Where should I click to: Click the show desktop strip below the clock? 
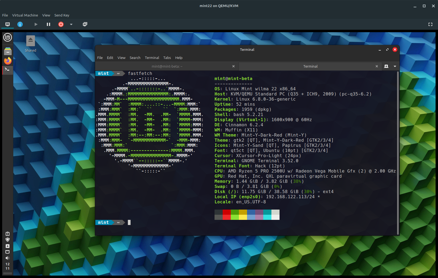pos(8,273)
